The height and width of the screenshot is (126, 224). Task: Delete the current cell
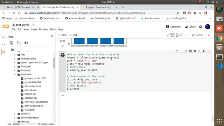[x=204, y=51]
